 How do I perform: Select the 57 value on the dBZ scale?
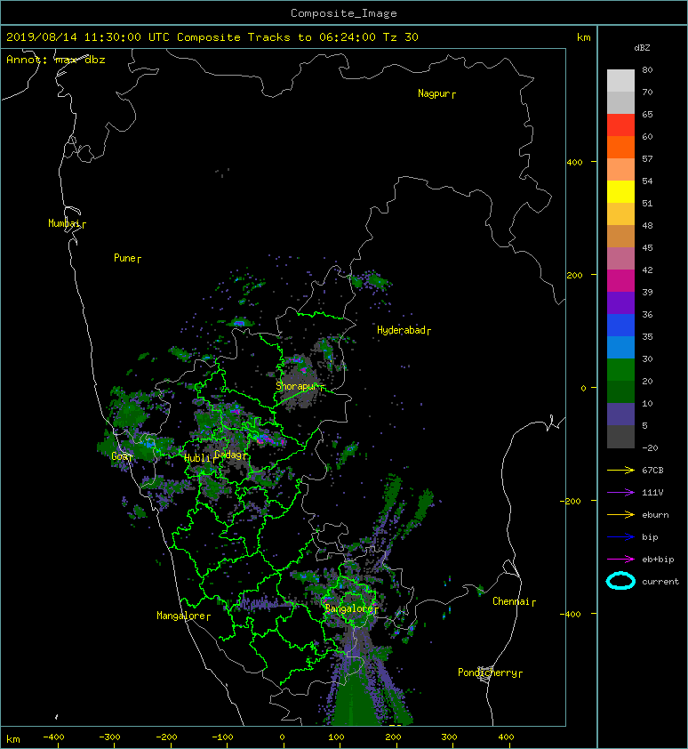647,158
